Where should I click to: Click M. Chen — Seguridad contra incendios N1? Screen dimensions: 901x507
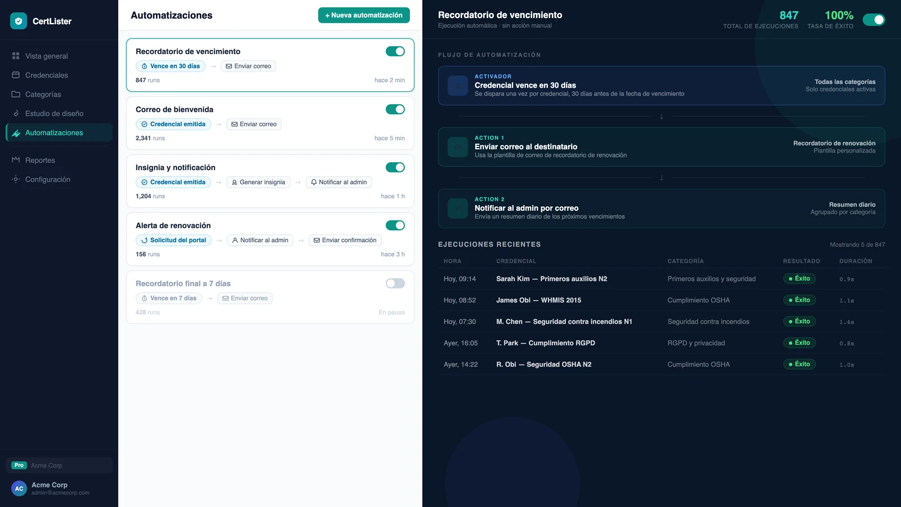coord(662,322)
